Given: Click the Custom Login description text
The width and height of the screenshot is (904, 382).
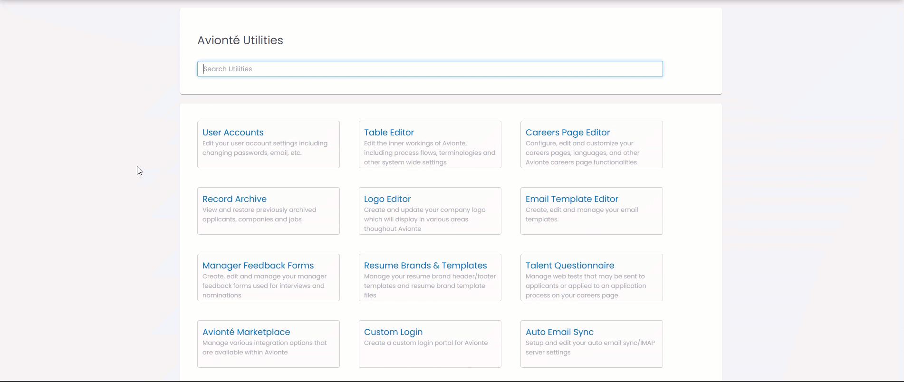Looking at the screenshot, I should [426, 343].
